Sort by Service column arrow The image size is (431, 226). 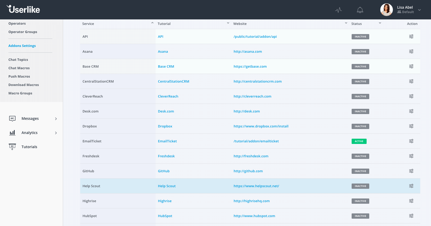(152, 23)
